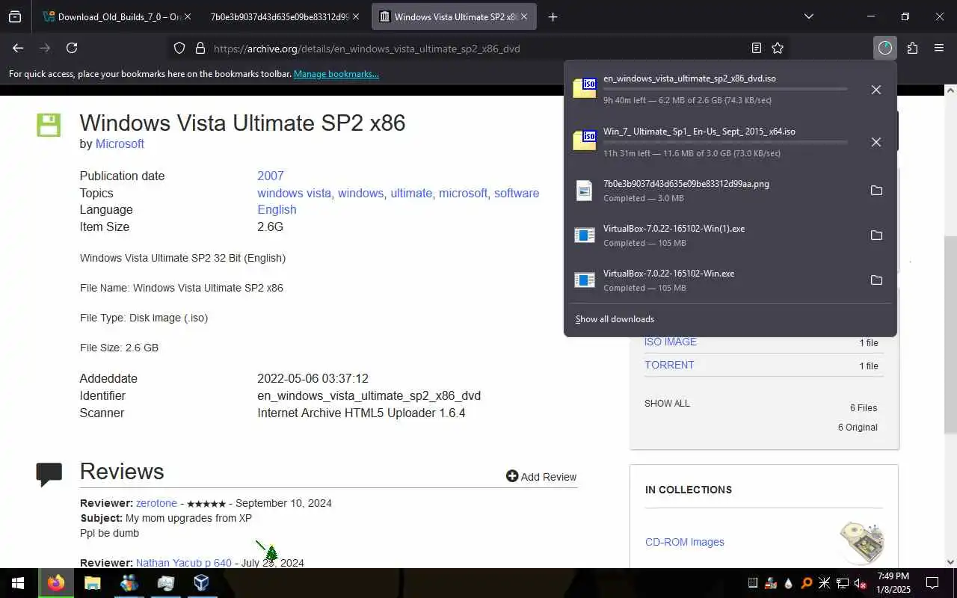Open a new browser tab
The height and width of the screenshot is (598, 957).
(553, 16)
